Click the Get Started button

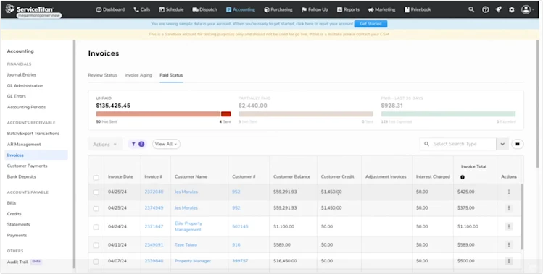pyautogui.click(x=370, y=24)
